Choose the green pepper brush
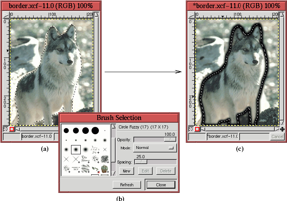 105,169
